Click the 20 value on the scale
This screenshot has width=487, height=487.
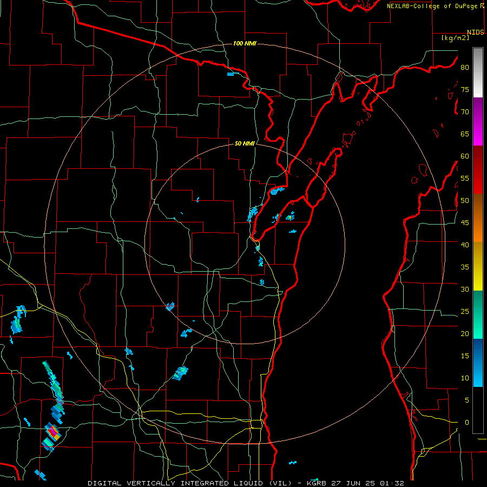[465, 333]
